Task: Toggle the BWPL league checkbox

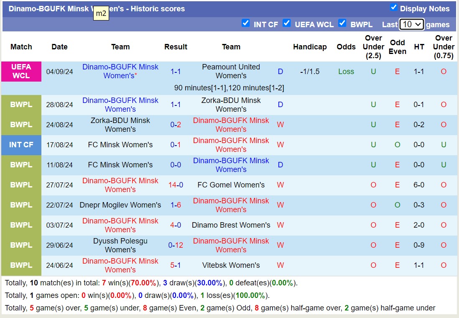Action: coord(342,23)
